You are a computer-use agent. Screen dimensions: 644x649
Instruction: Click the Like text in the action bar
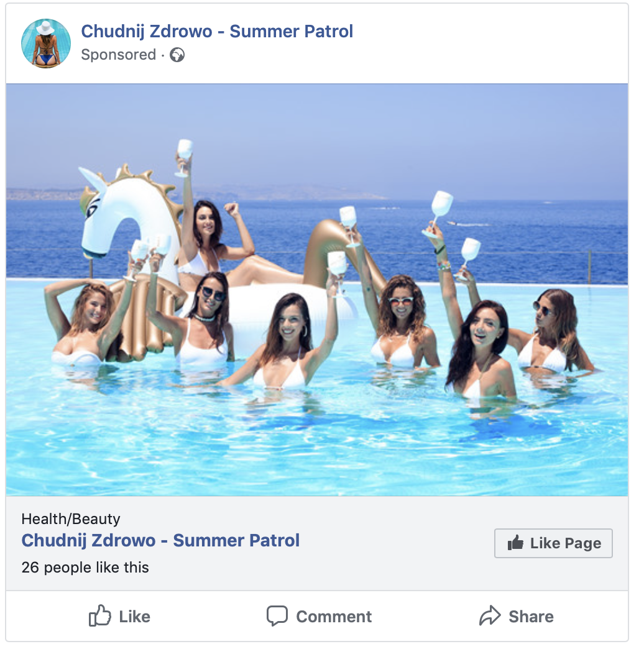point(135,617)
